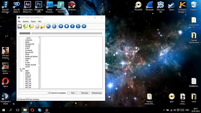Open Skype from the taskbar

tap(40, 110)
